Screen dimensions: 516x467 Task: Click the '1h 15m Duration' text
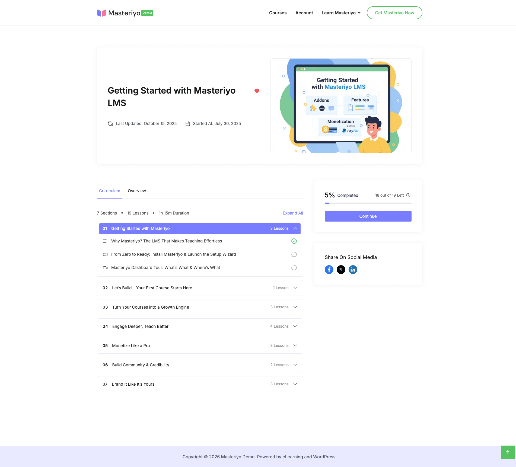(x=174, y=213)
